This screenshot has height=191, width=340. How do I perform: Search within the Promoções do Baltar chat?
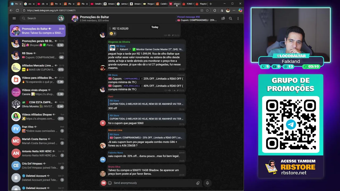231,19
